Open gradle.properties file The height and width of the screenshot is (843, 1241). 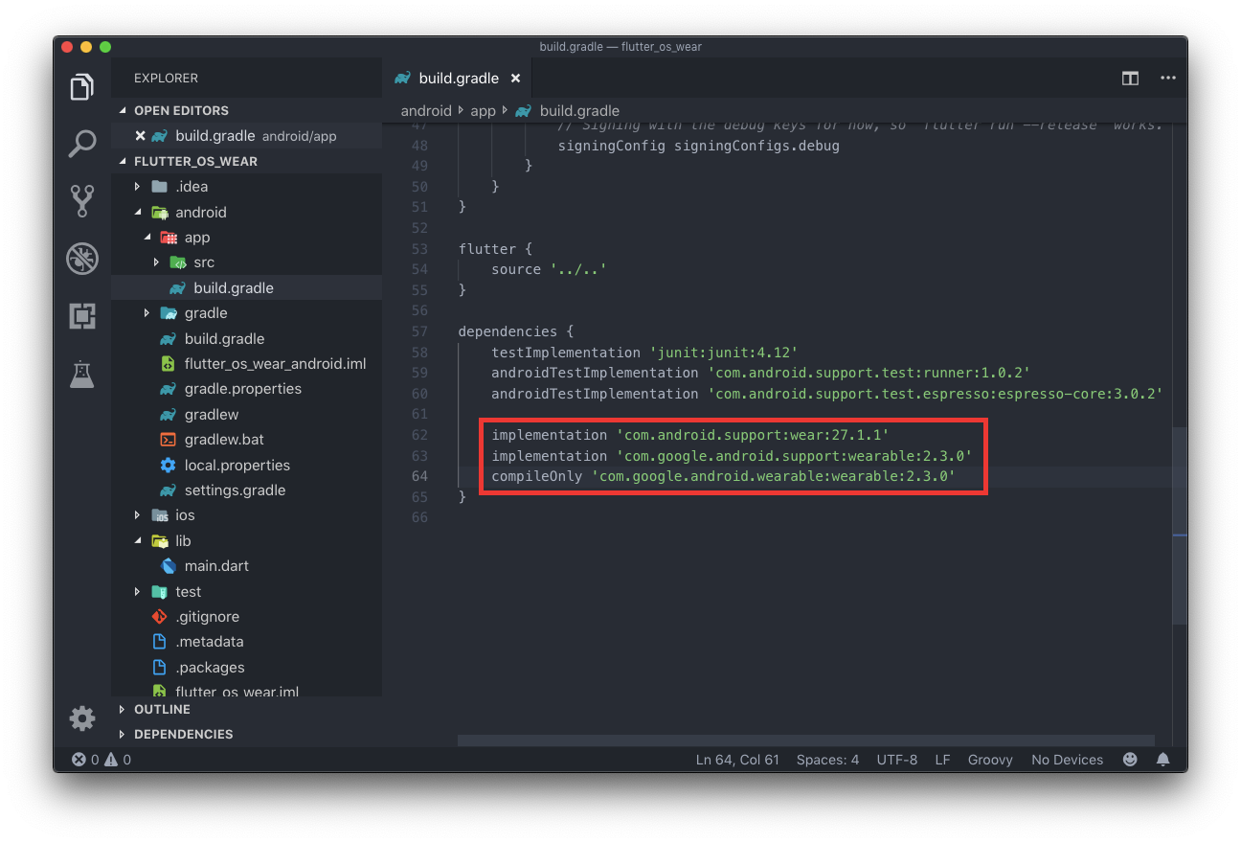tap(246, 389)
